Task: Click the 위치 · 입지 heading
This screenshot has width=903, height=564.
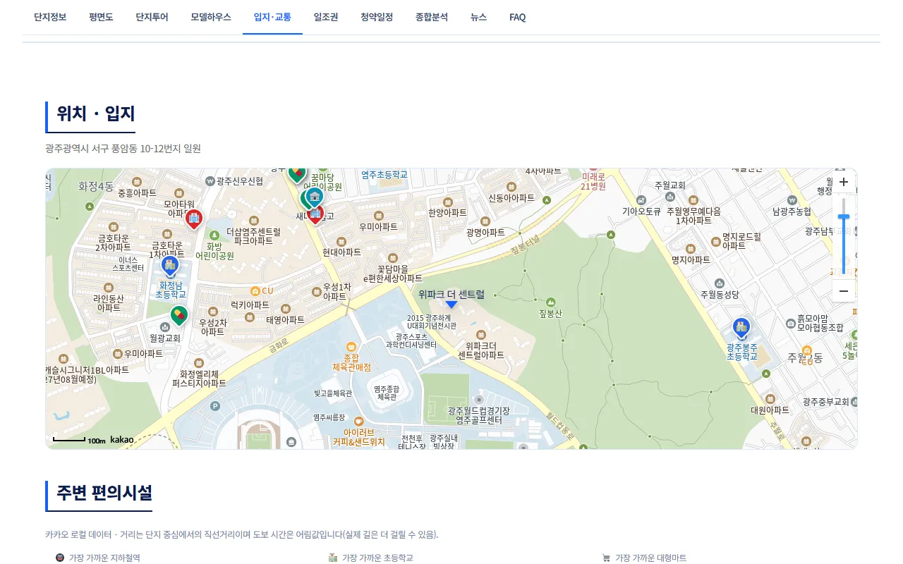Action: pyautogui.click(x=96, y=114)
